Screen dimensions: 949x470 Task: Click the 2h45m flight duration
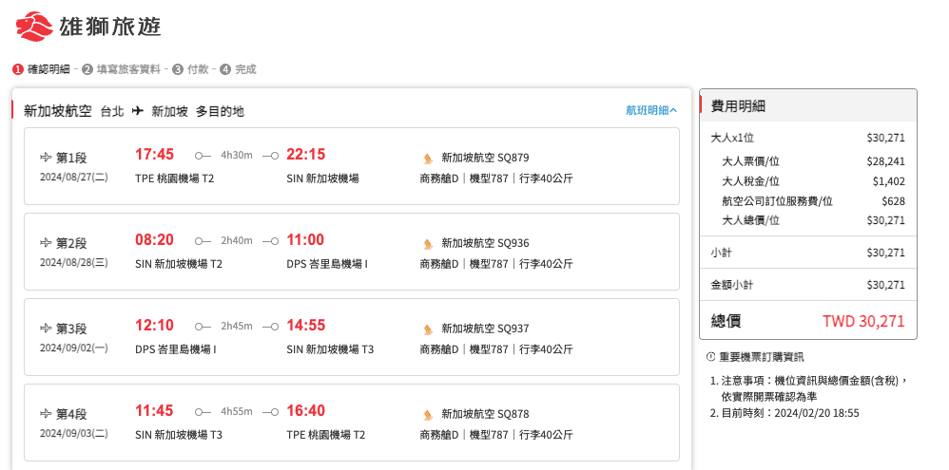pyautogui.click(x=236, y=327)
